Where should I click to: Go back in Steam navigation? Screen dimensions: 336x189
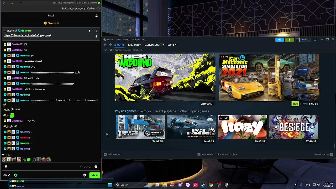coord(105,45)
